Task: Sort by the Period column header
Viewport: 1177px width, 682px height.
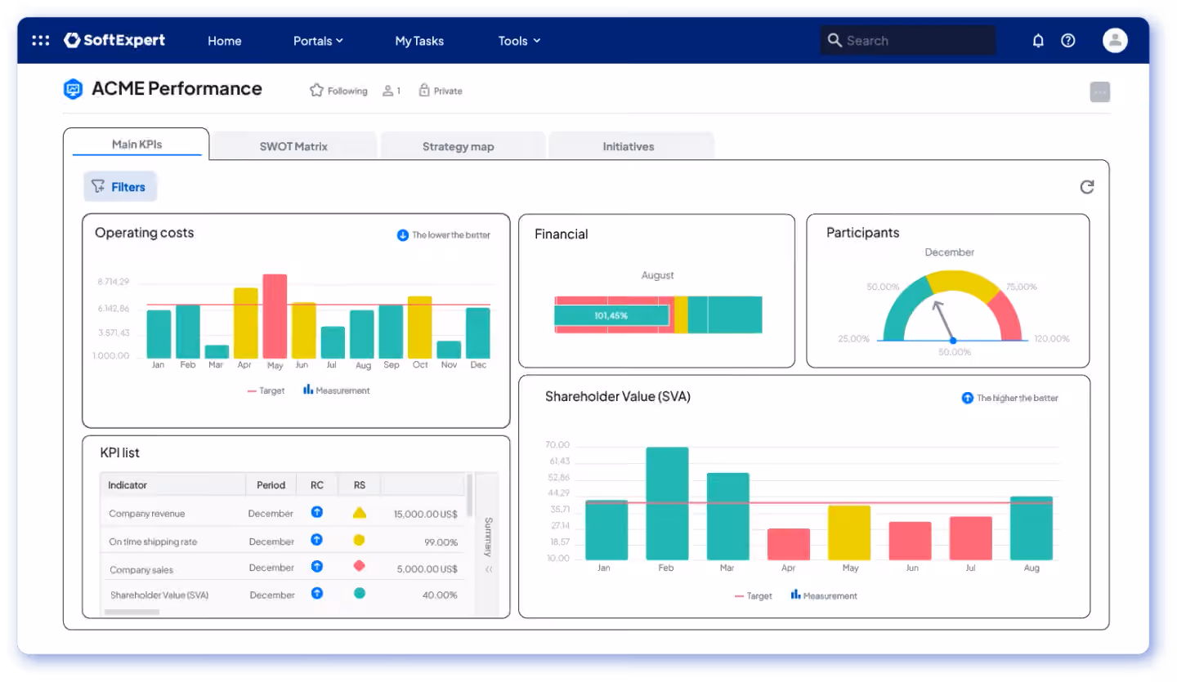Action: coord(271,485)
